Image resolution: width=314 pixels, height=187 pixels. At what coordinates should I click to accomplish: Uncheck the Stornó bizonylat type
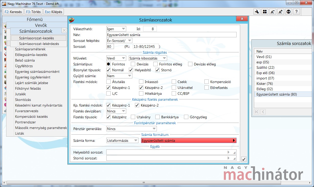tap(157, 70)
